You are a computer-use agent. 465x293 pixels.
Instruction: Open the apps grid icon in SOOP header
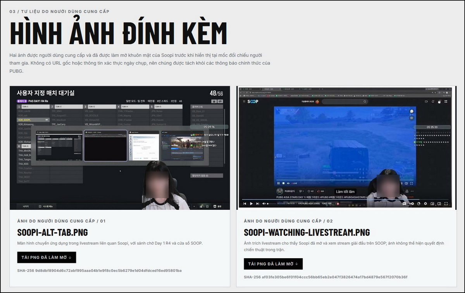pos(446,101)
